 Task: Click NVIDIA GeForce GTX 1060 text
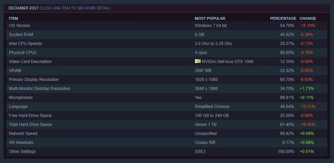pos(228,62)
